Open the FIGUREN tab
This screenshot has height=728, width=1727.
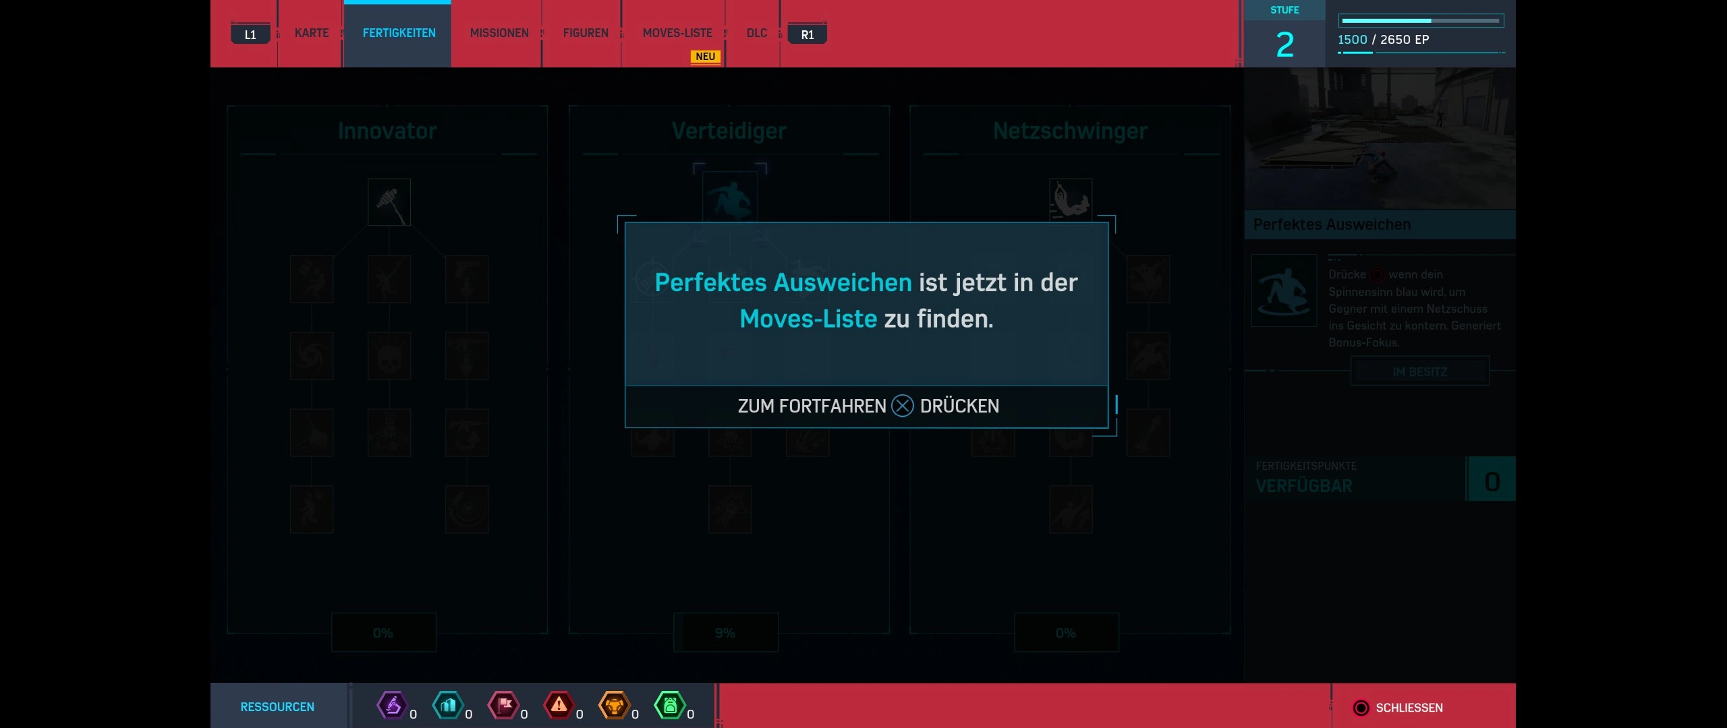point(586,33)
